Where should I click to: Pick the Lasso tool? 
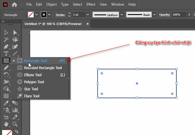(15, 40)
